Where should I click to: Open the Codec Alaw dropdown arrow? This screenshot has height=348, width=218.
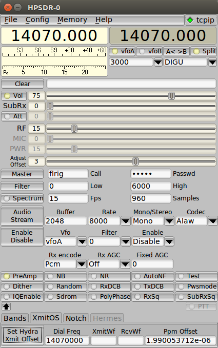(x=212, y=221)
